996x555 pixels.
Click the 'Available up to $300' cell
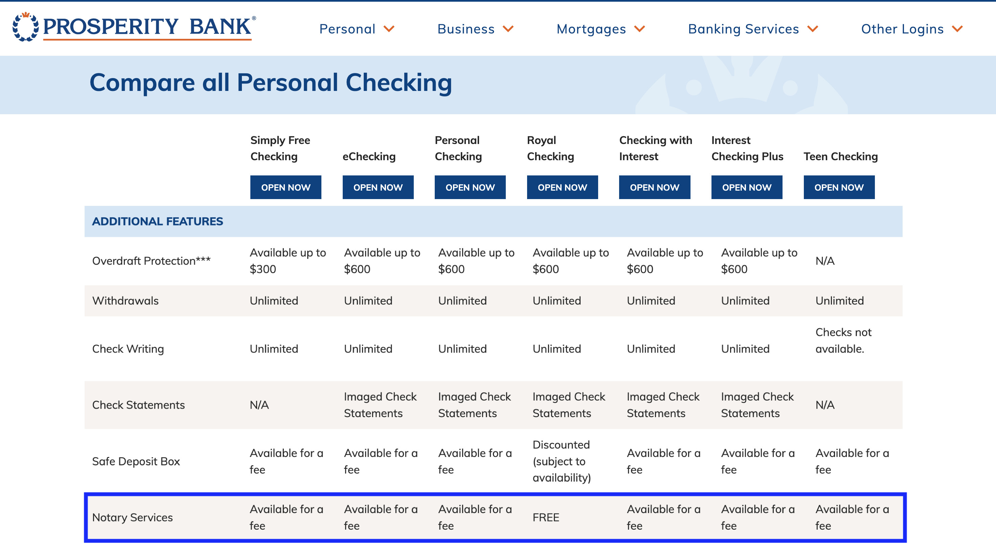pyautogui.click(x=288, y=261)
